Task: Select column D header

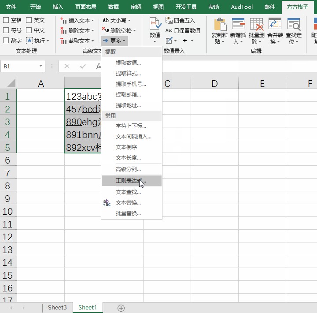Action: point(215,83)
